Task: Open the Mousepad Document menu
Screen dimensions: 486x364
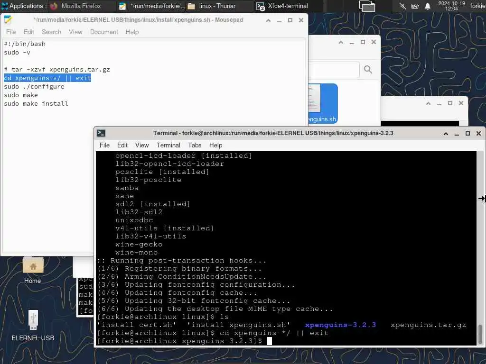Action: [104, 32]
